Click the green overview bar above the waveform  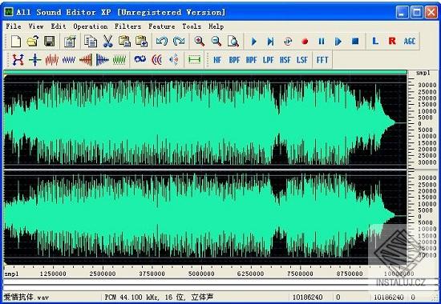(205, 73)
